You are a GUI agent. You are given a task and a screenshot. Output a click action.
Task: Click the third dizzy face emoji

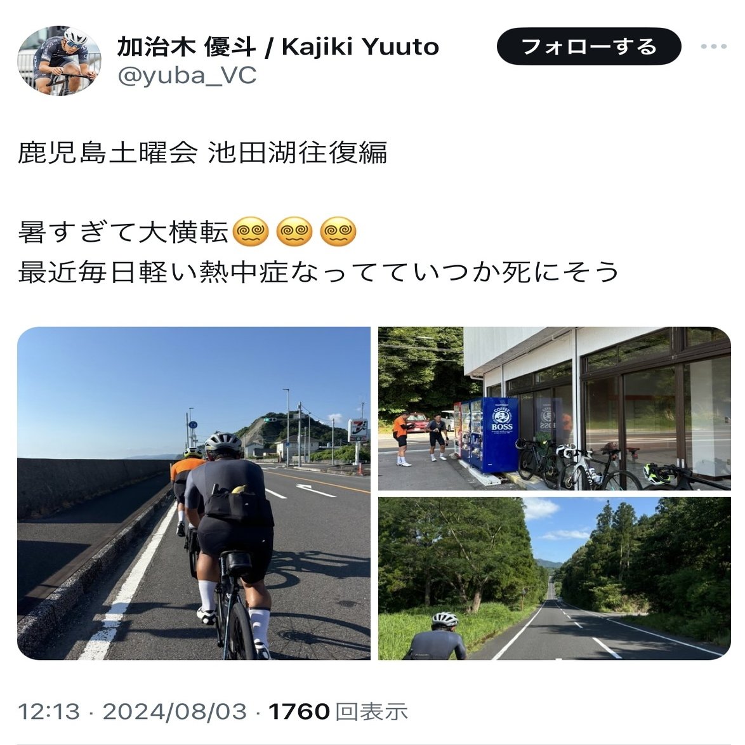pyautogui.click(x=338, y=232)
